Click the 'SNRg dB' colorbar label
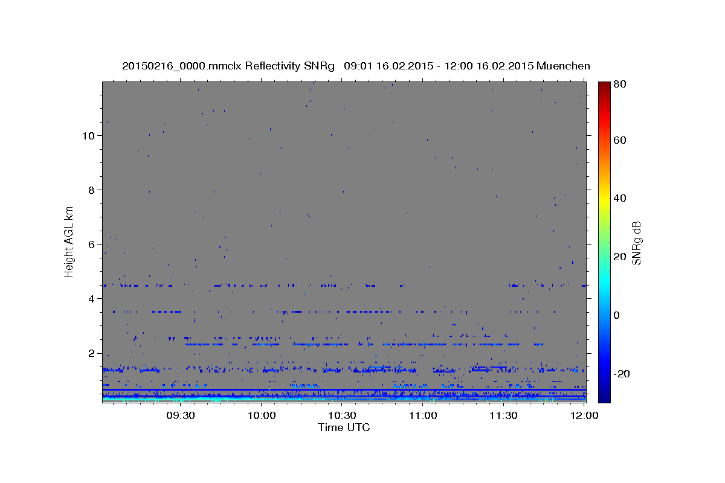Viewport: 725px width, 483px height. coord(636,243)
